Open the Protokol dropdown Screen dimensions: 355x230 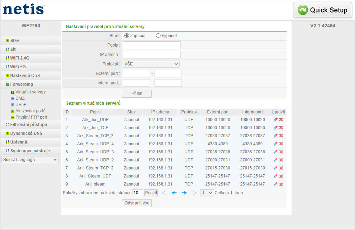pyautogui.click(x=151, y=64)
